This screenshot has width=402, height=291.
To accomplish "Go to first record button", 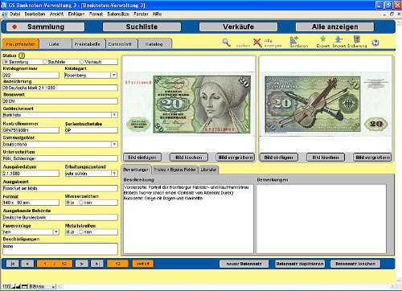I will pos(13,264).
